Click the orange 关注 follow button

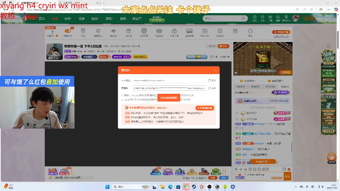224,46
